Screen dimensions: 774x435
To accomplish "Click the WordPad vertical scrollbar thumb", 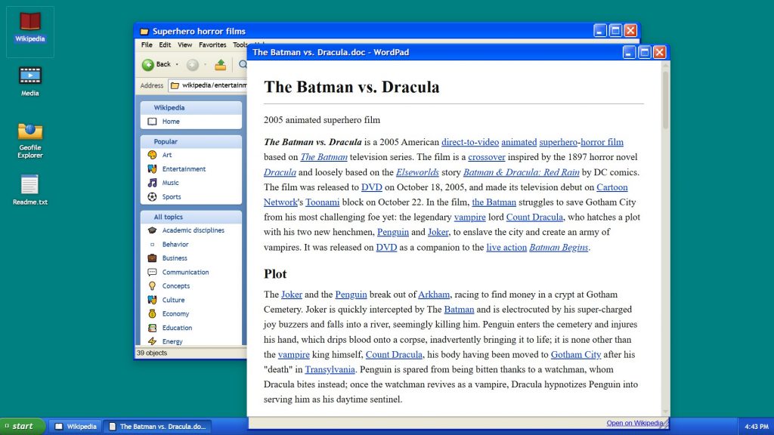I will 665,100.
